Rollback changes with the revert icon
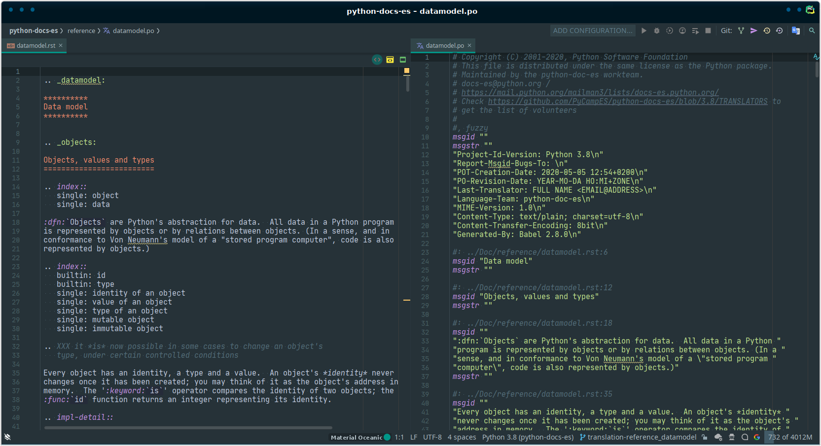The image size is (821, 446). [780, 31]
